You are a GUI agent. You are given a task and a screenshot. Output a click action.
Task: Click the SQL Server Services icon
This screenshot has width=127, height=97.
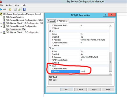pos(4,17)
